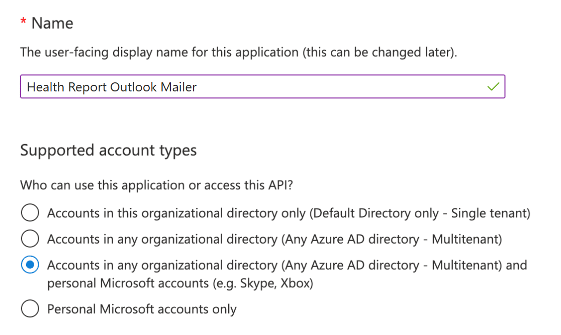Choose the Multitenant-only directory radio button
Viewport: 561px width, 335px height.
30,239
